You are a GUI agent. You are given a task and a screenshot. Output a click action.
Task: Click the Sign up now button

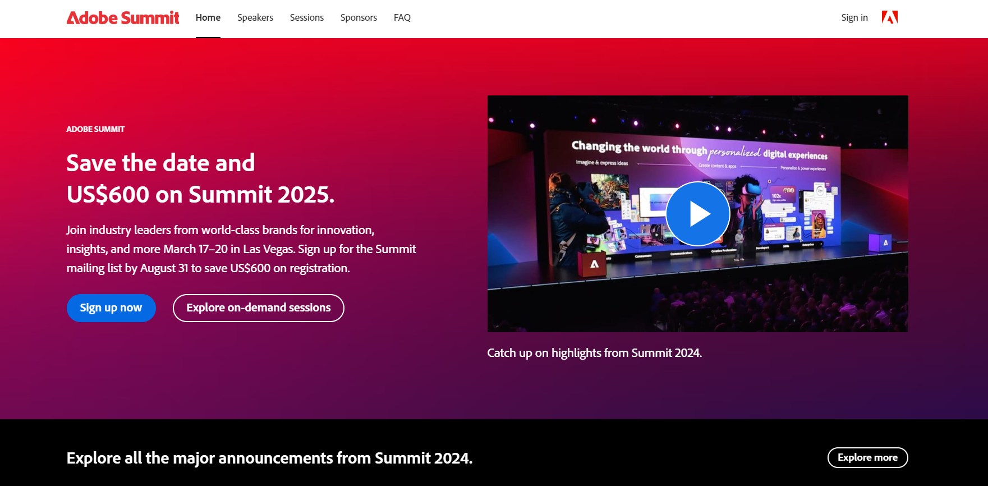tap(111, 308)
